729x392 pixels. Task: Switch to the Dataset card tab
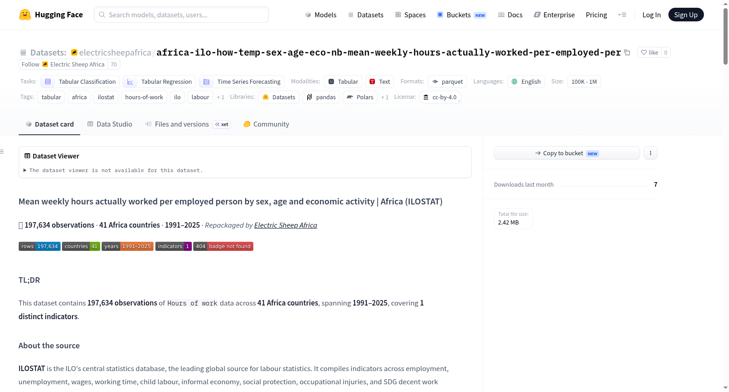tap(49, 124)
